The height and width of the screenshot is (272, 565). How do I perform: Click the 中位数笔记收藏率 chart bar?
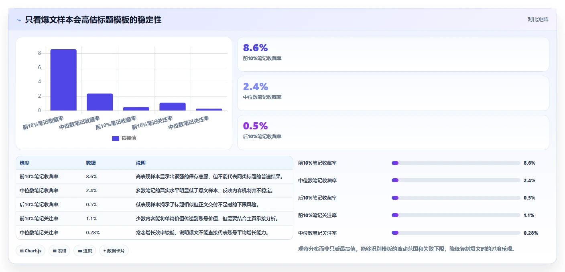click(x=100, y=102)
